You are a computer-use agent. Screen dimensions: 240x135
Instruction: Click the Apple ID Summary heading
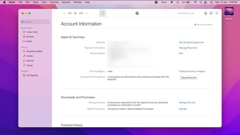(x=73, y=37)
